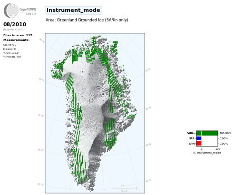234x195 pixels.
Task: Click the LRM legend label
Action: click(192, 144)
